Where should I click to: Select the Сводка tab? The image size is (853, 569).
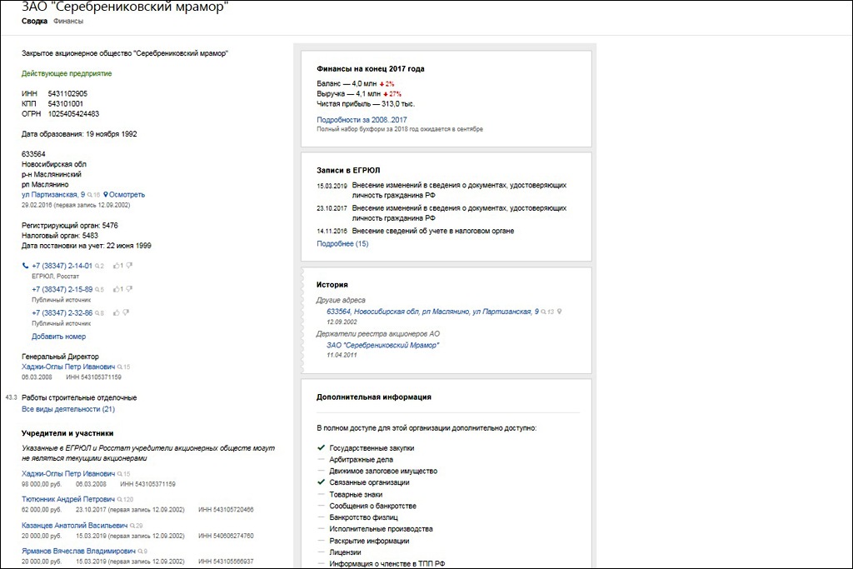click(34, 21)
